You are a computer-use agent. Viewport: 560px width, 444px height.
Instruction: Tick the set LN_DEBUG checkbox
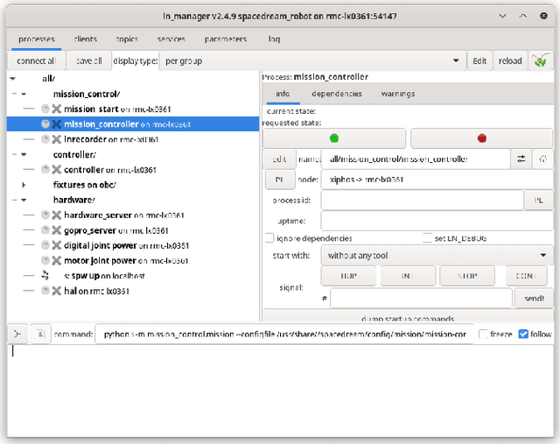point(427,238)
